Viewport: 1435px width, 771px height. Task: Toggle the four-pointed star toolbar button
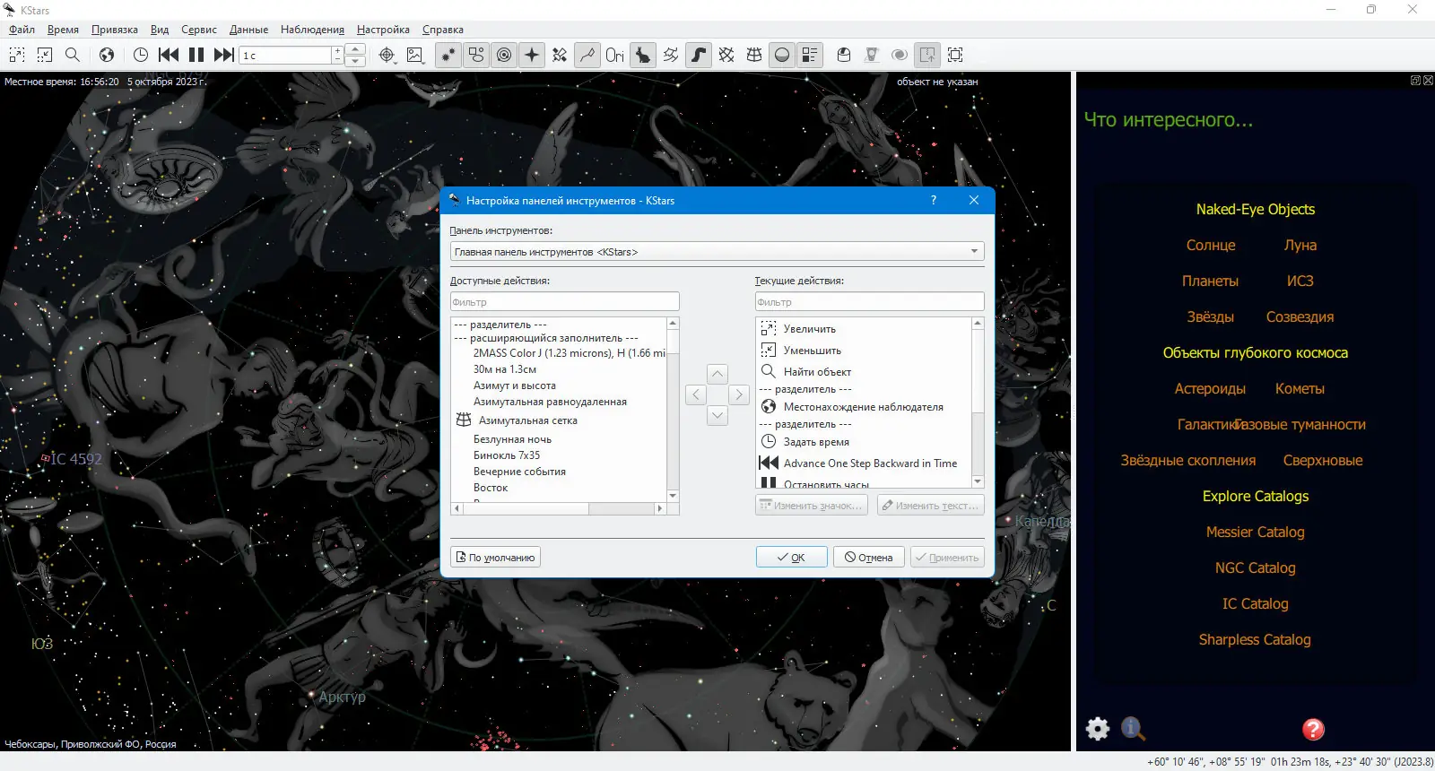click(x=532, y=55)
